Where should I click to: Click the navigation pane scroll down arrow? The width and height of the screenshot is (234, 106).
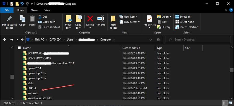(x=12, y=98)
